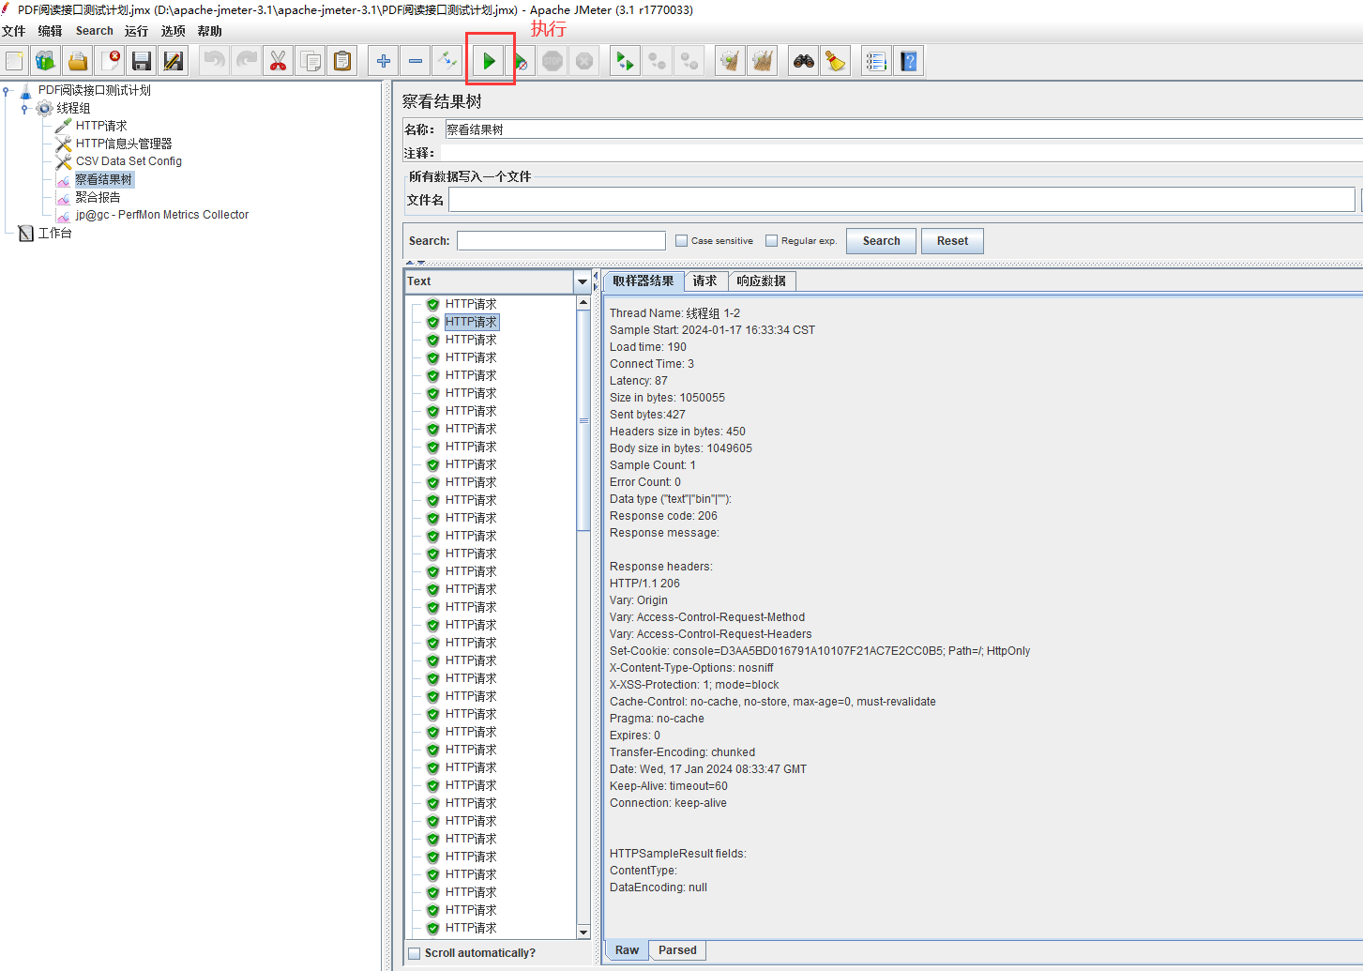1363x971 pixels.
Task: Switch to the 响应数据 tab
Action: coord(761,281)
